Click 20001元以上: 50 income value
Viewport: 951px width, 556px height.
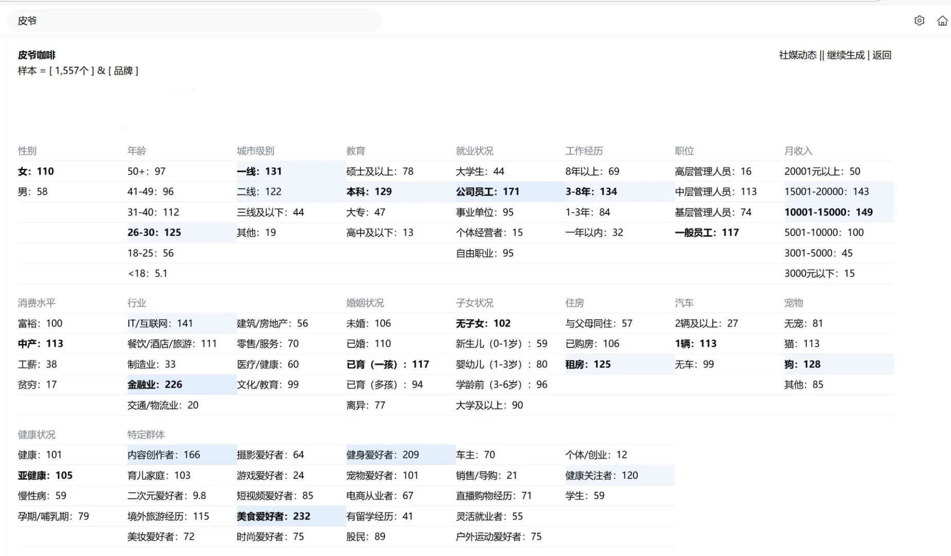point(822,171)
